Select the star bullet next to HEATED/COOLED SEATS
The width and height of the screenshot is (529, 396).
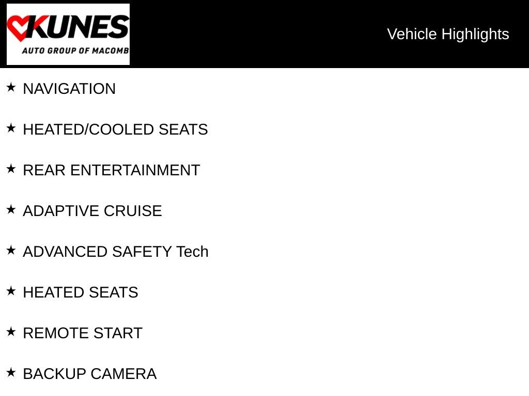[x=11, y=128]
